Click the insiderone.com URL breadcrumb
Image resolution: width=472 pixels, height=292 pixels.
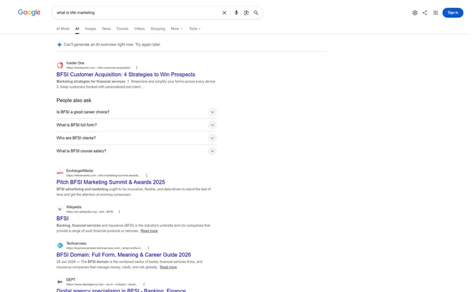(98, 68)
